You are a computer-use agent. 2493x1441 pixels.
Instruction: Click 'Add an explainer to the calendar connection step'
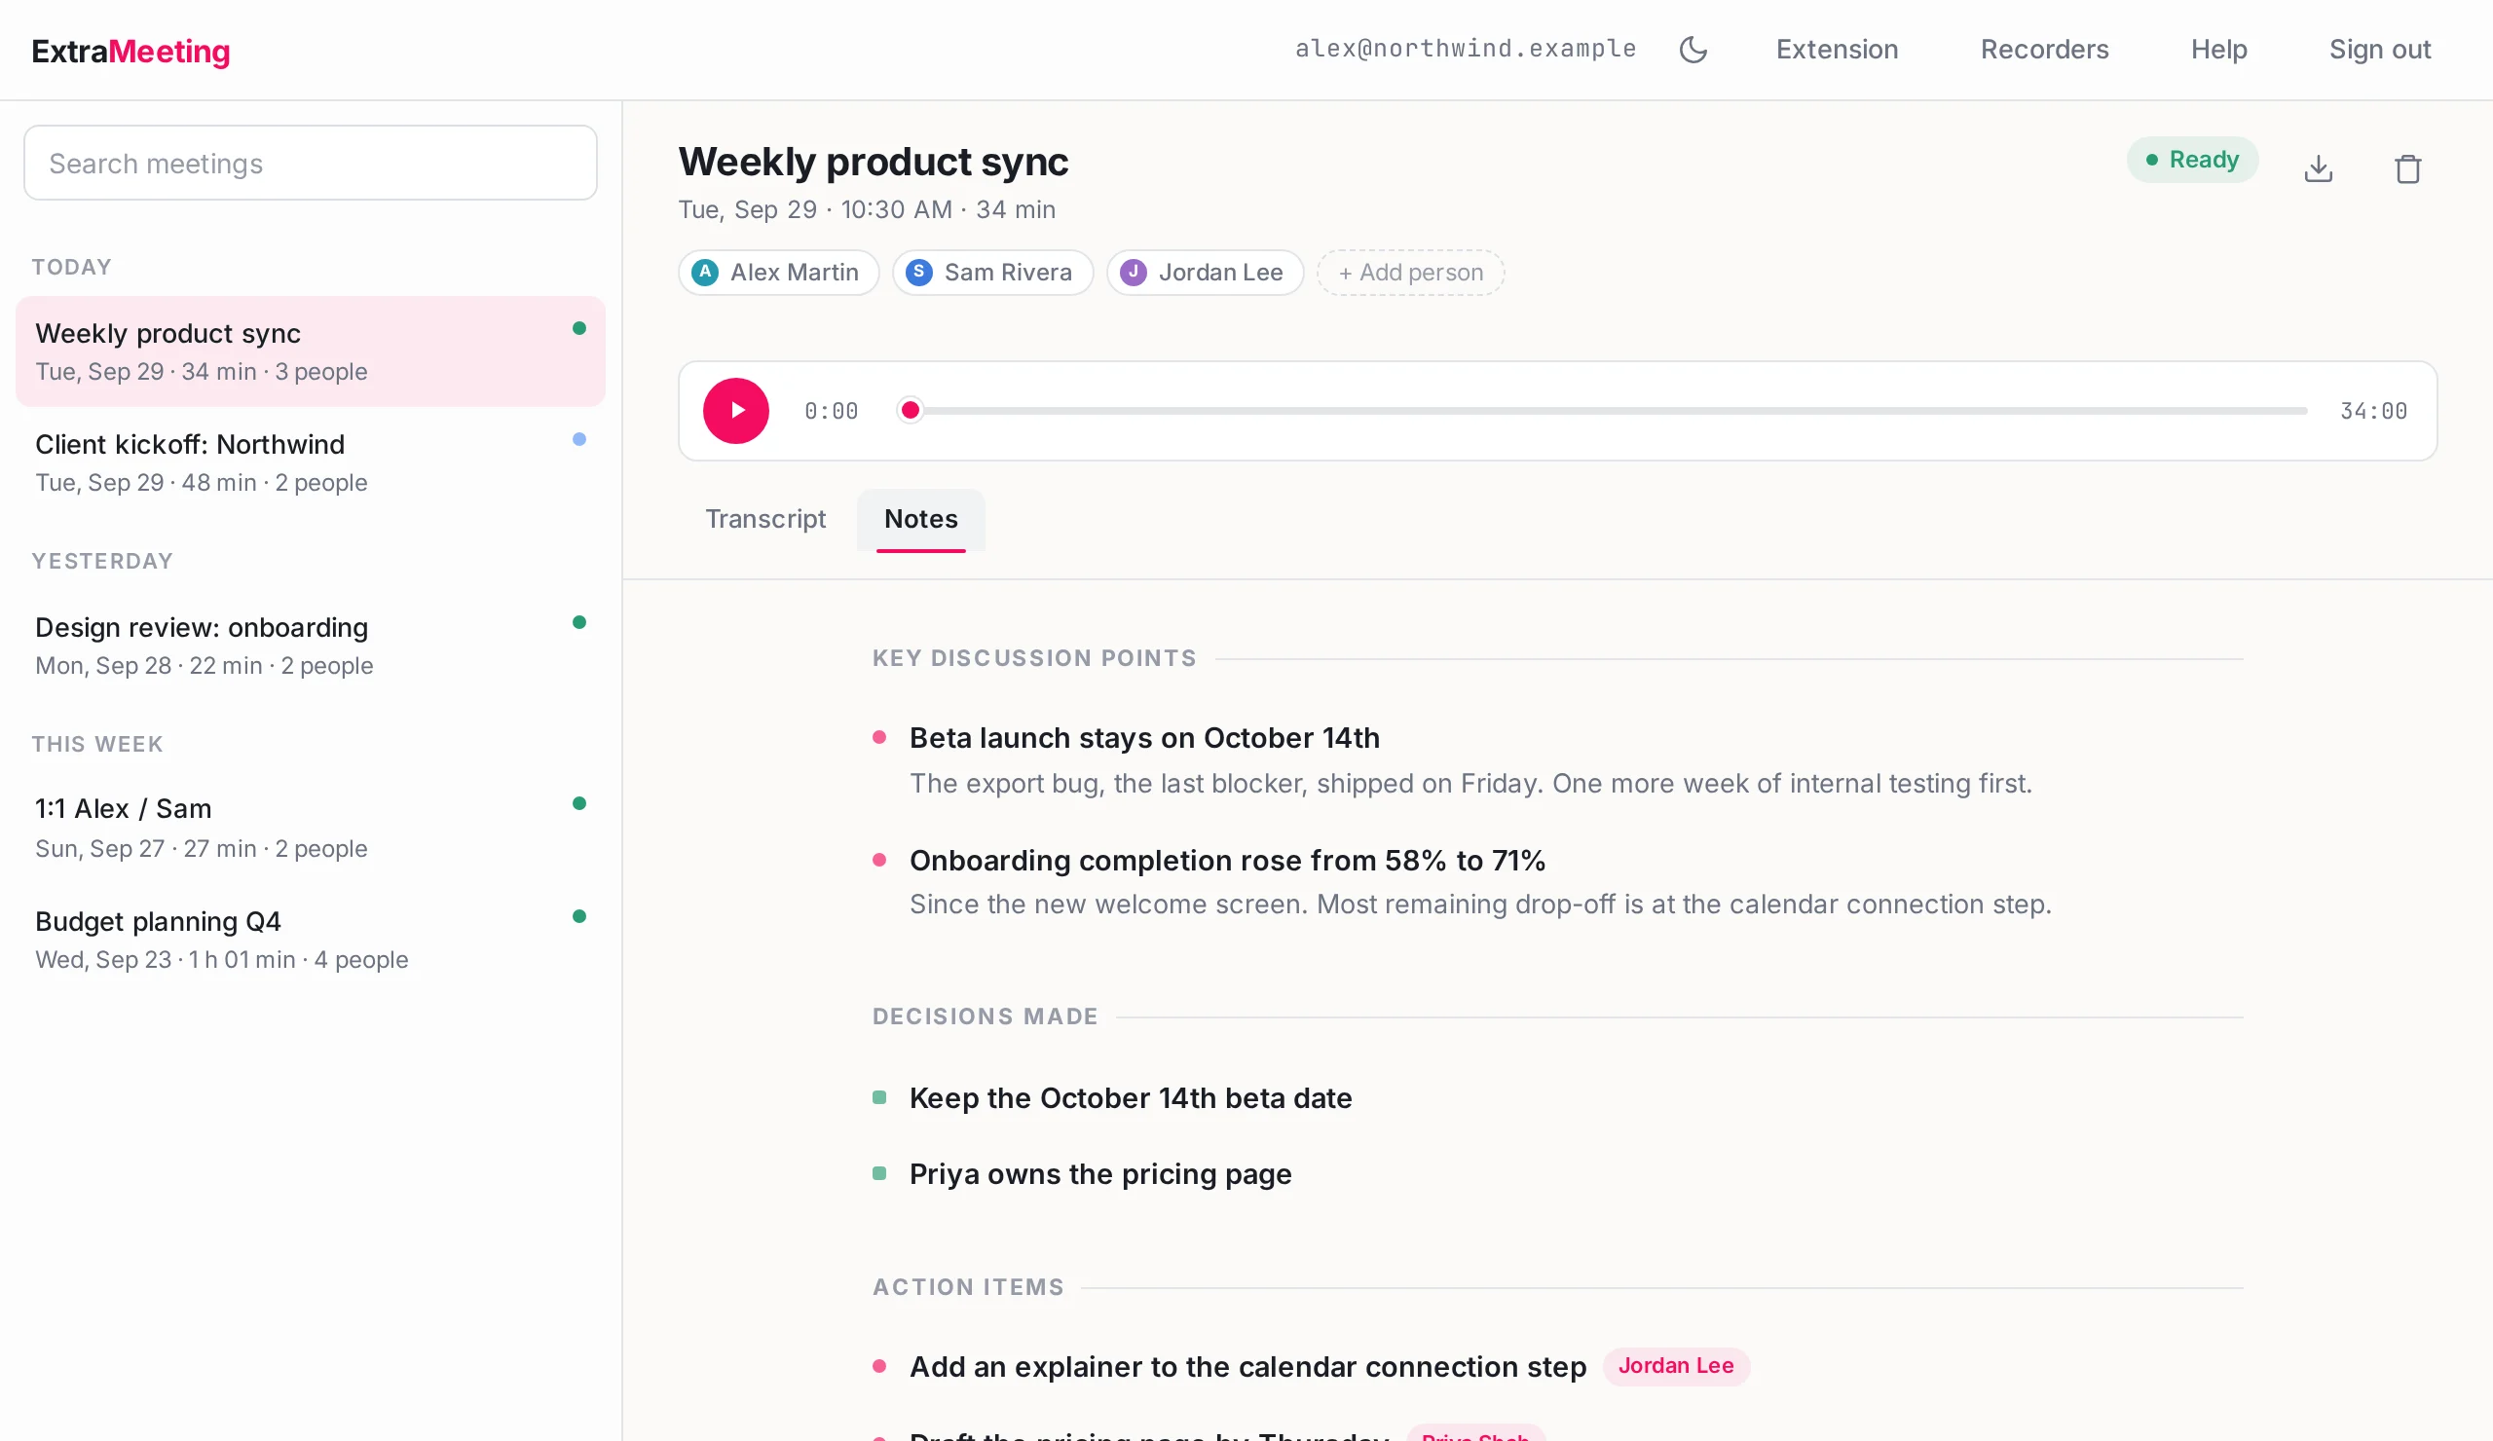[x=1246, y=1367]
